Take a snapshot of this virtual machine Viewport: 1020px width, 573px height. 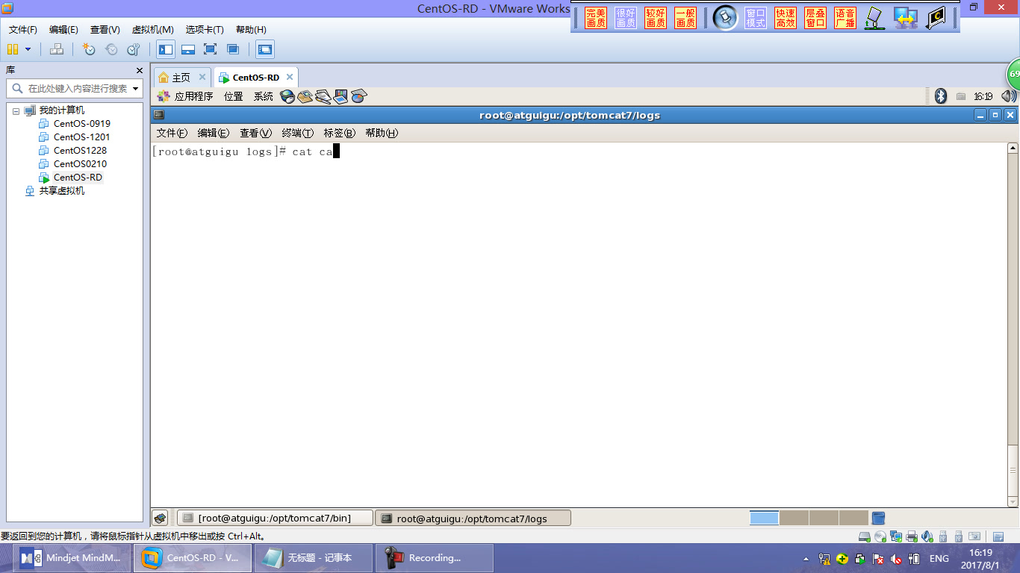coord(89,49)
